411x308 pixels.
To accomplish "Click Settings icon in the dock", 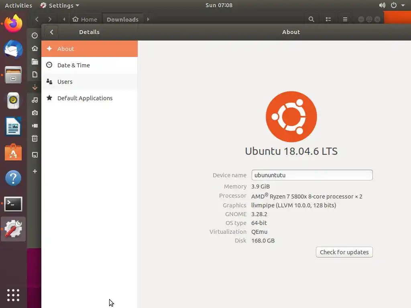I will pyautogui.click(x=13, y=229).
